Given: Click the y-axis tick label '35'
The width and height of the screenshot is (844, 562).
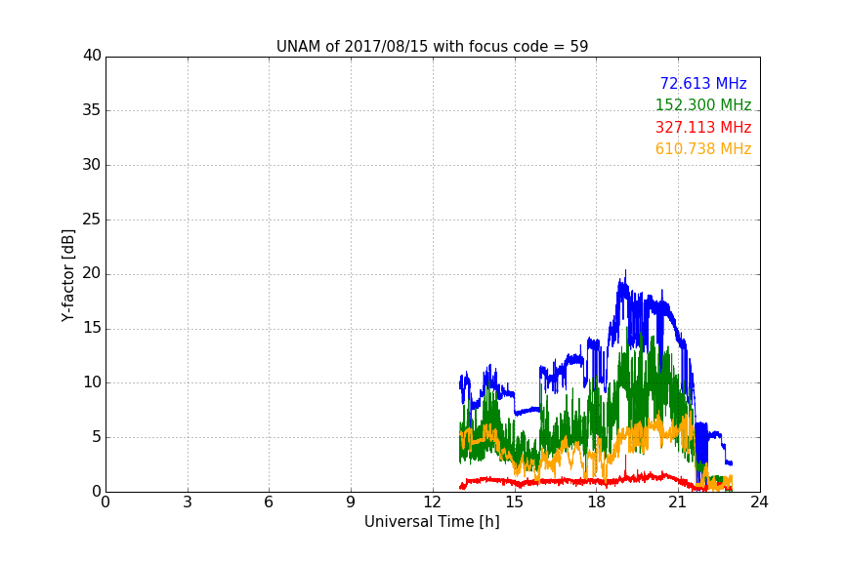Looking at the screenshot, I should 92,110.
